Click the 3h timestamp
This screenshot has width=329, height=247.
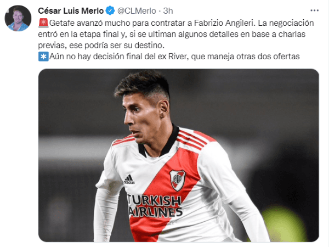(168, 11)
